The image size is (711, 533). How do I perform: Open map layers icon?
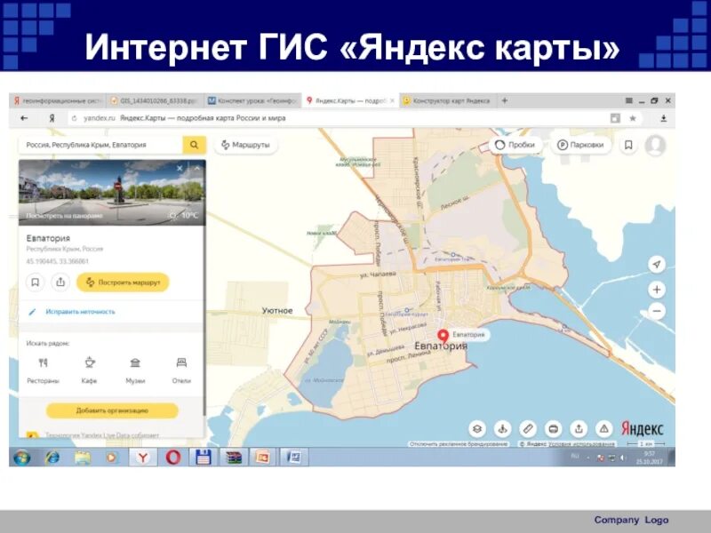coord(477,428)
